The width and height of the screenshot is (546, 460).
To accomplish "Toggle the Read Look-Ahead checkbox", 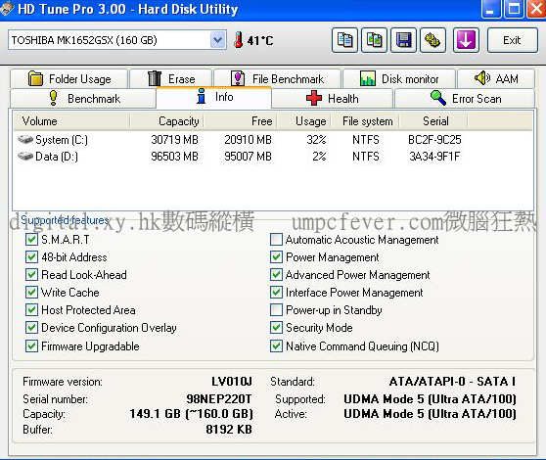I will [x=31, y=275].
